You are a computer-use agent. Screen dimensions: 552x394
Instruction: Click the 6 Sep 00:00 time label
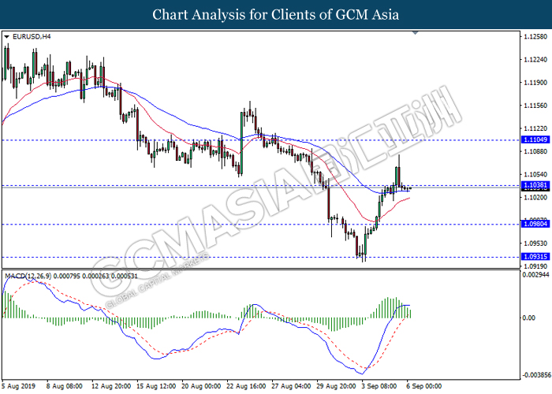coord(424,386)
